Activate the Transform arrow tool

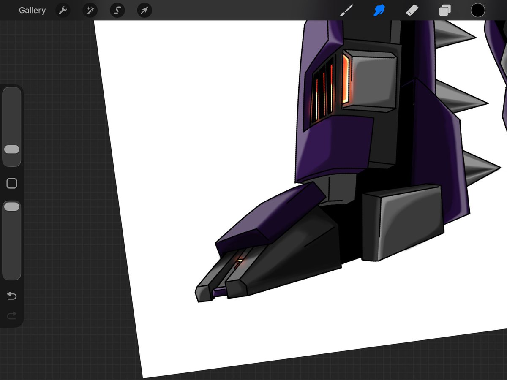144,11
